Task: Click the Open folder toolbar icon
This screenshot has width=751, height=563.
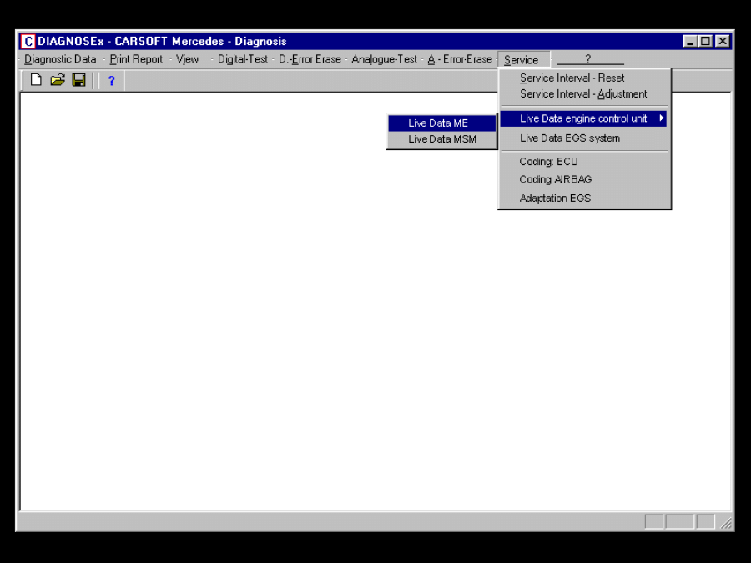Action: [x=58, y=80]
